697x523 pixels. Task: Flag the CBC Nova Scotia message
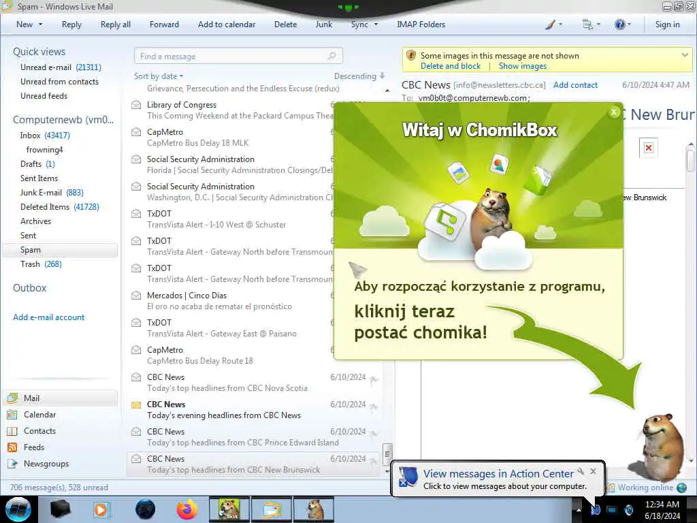point(374,379)
